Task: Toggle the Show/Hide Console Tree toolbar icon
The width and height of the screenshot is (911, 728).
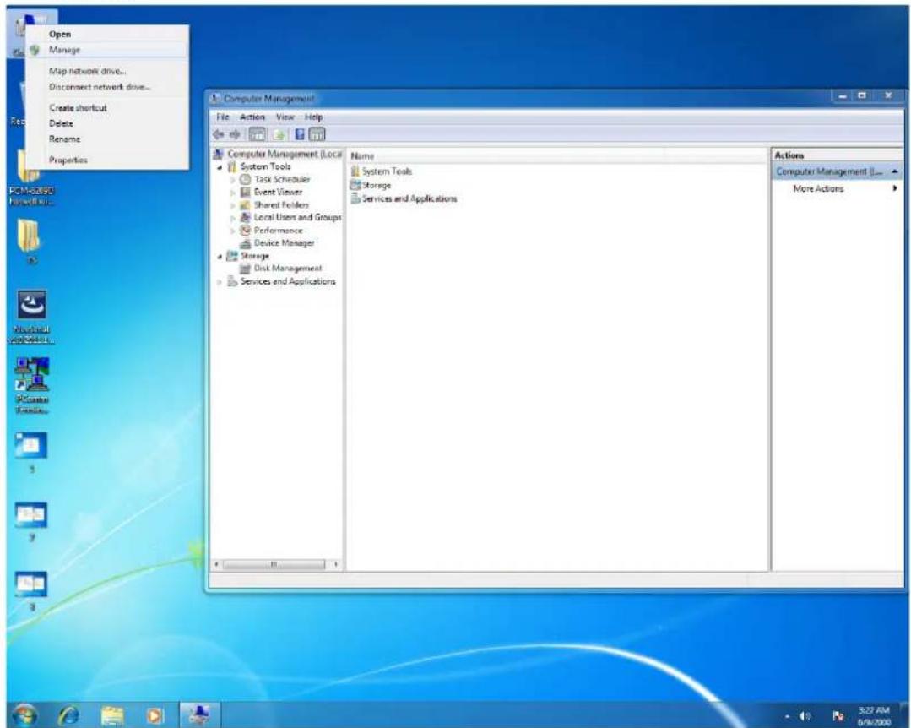Action: pyautogui.click(x=257, y=135)
